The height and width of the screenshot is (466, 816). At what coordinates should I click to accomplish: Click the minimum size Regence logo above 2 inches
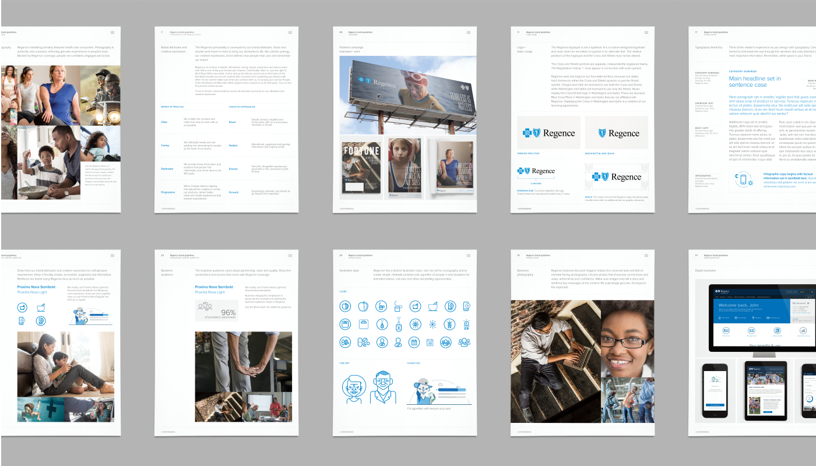(536, 171)
